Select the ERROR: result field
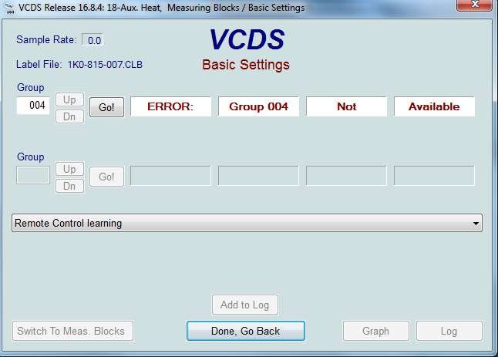The image size is (498, 357). click(170, 107)
